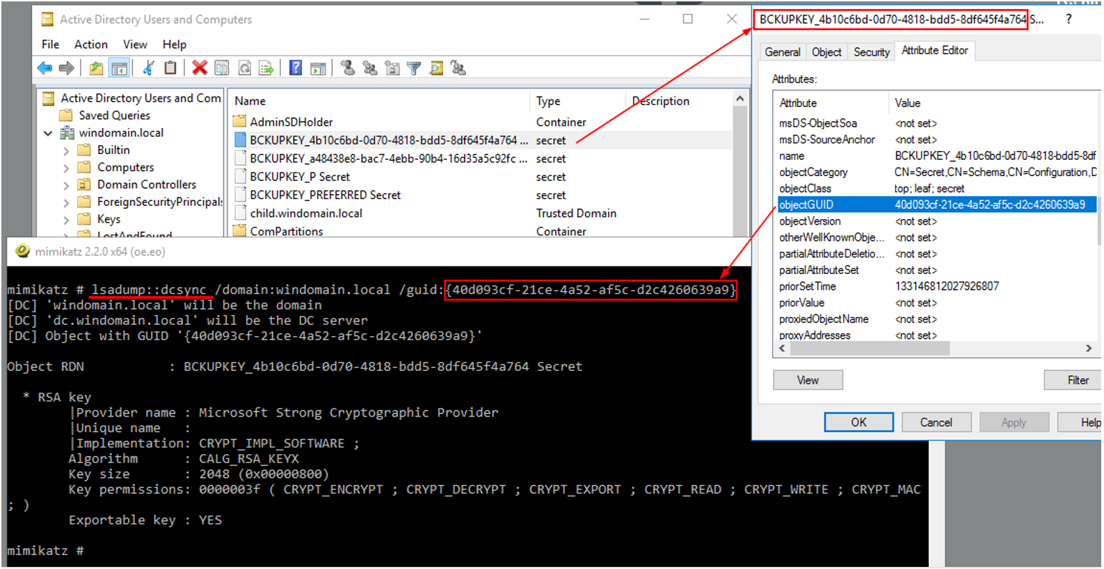Open the Help menu
Image resolution: width=1104 pixels, height=569 pixels.
coord(175,45)
